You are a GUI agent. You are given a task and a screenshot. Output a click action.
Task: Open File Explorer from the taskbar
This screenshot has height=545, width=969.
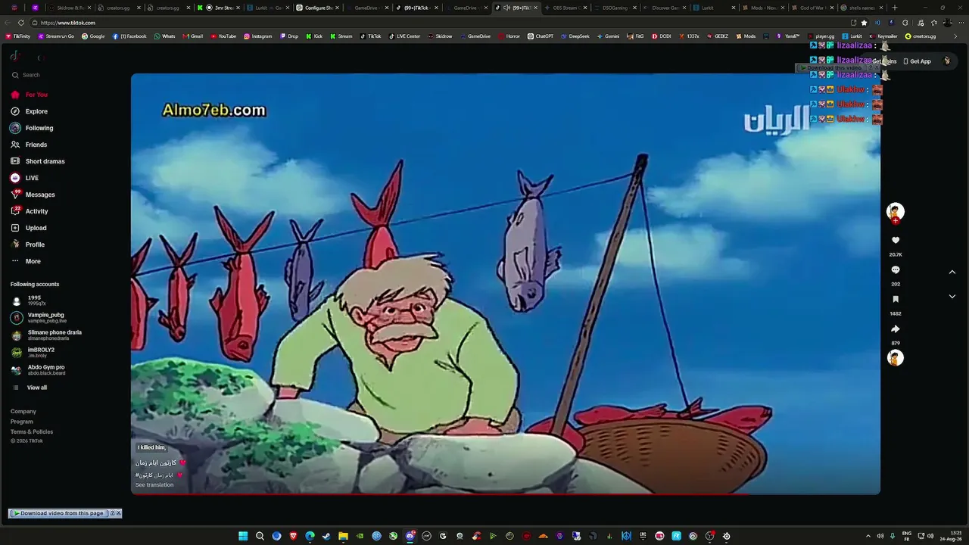click(x=343, y=536)
